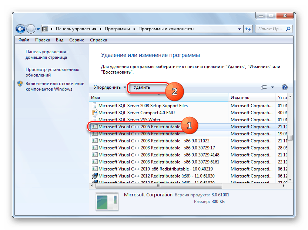
Task: Select Visual C++ 2008 Redistributable x86 9.0.30729.4148
Action: [189, 155]
